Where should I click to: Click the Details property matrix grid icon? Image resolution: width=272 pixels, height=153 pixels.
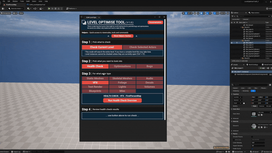tap(270, 85)
